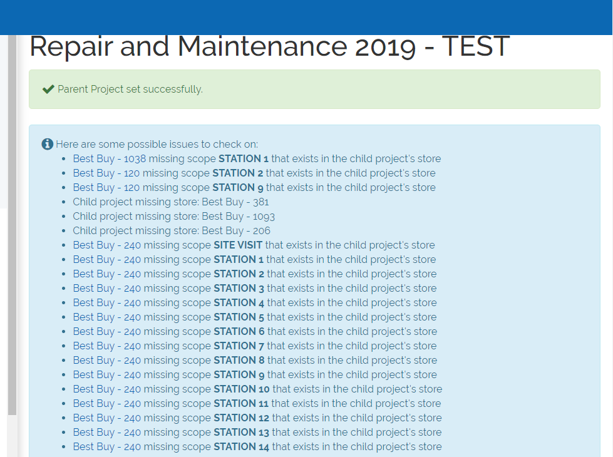Click the info circle icon

click(x=48, y=144)
